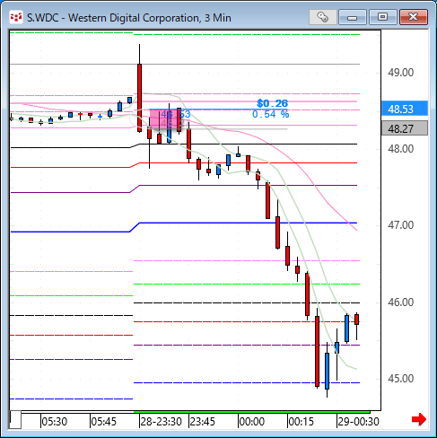Select the pink shaded measurement rectangle

tap(165, 119)
